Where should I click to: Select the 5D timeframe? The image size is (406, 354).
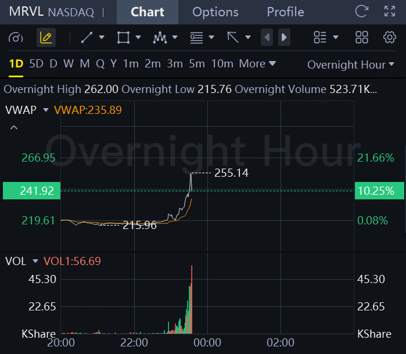tap(36, 64)
